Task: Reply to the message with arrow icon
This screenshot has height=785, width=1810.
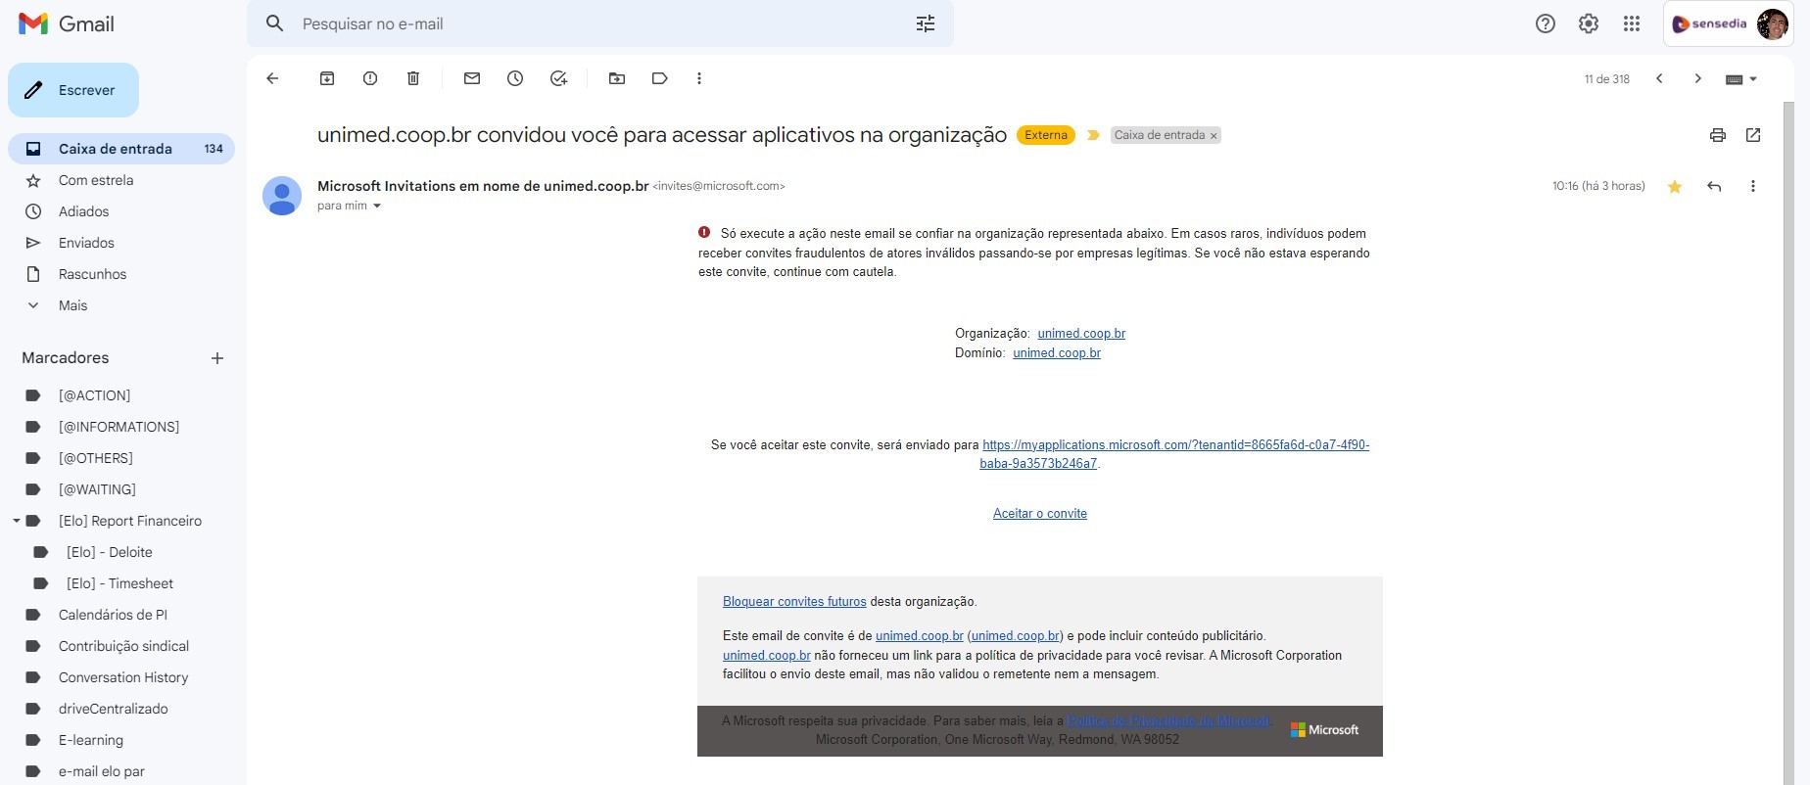Action: click(x=1714, y=186)
